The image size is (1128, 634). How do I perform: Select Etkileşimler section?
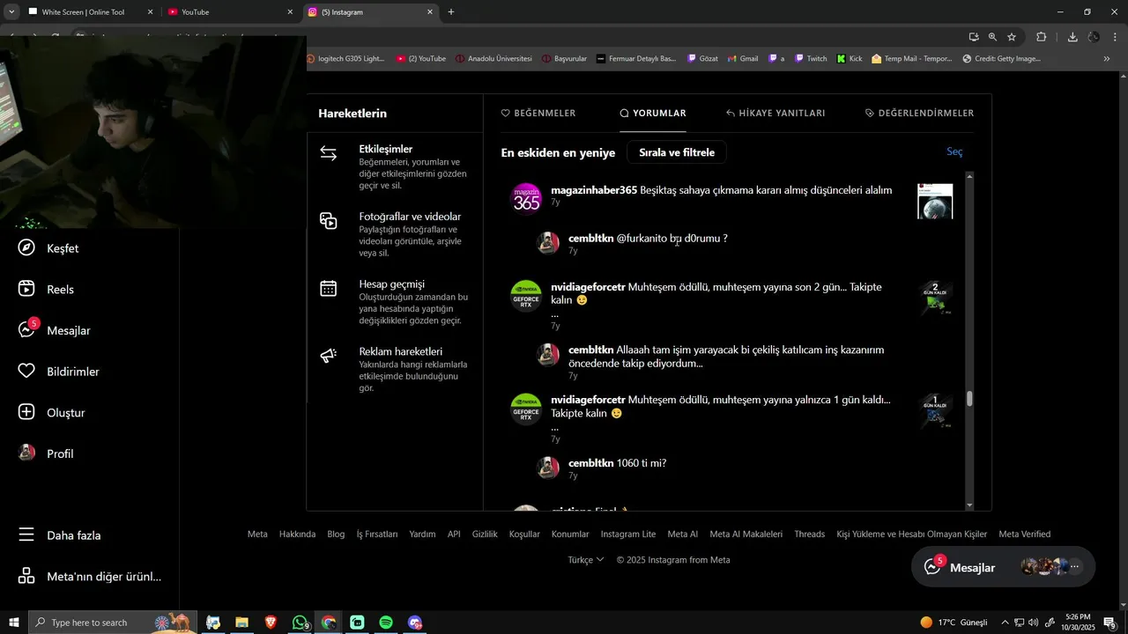pos(395,167)
